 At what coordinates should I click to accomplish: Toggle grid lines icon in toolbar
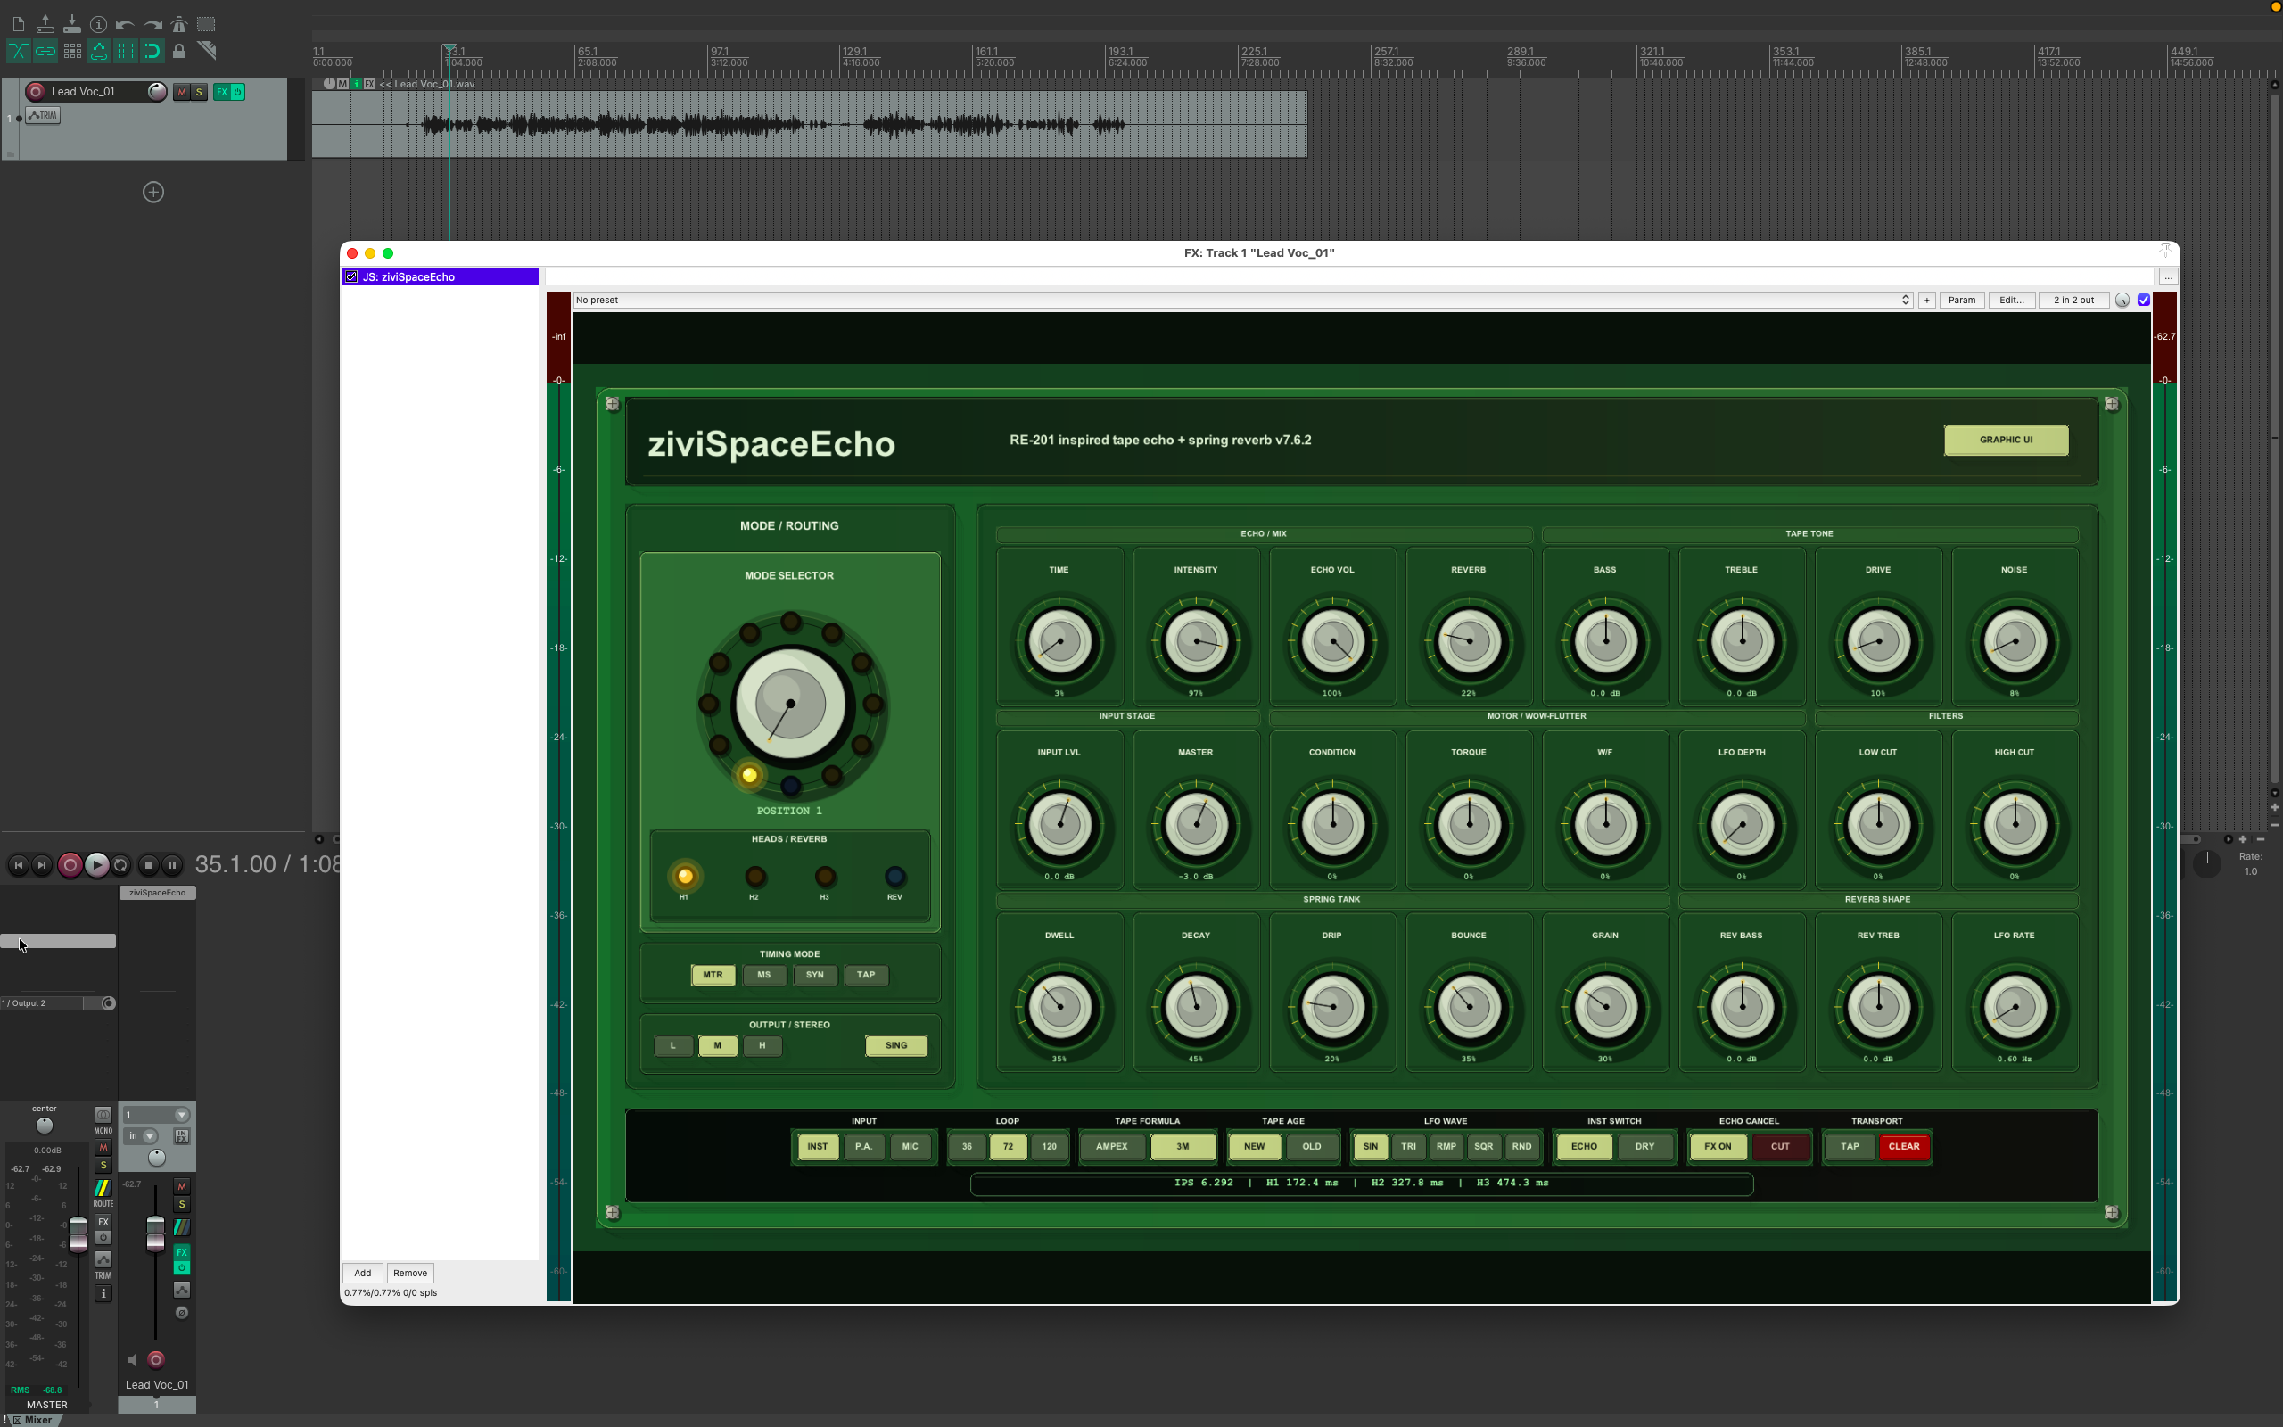coord(126,51)
